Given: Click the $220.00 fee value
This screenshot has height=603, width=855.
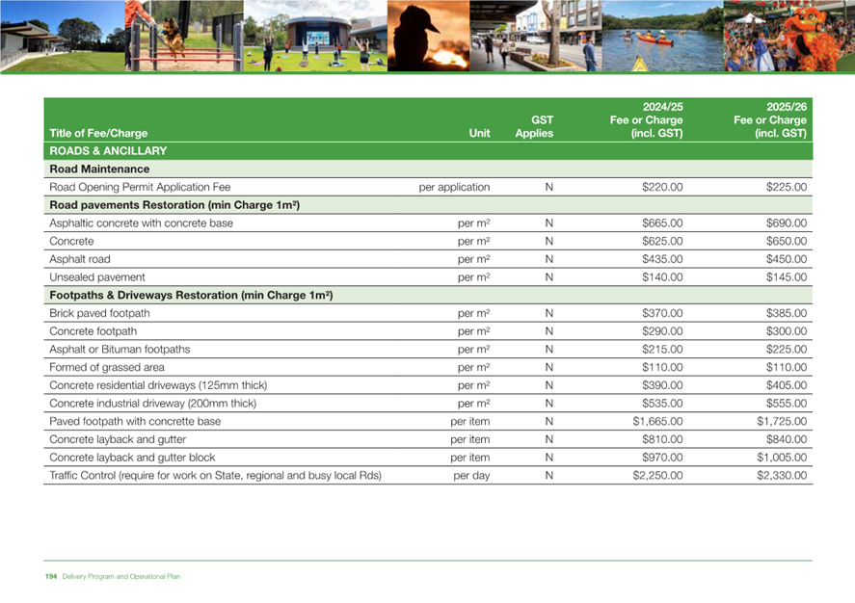Looking at the screenshot, I should point(662,187).
